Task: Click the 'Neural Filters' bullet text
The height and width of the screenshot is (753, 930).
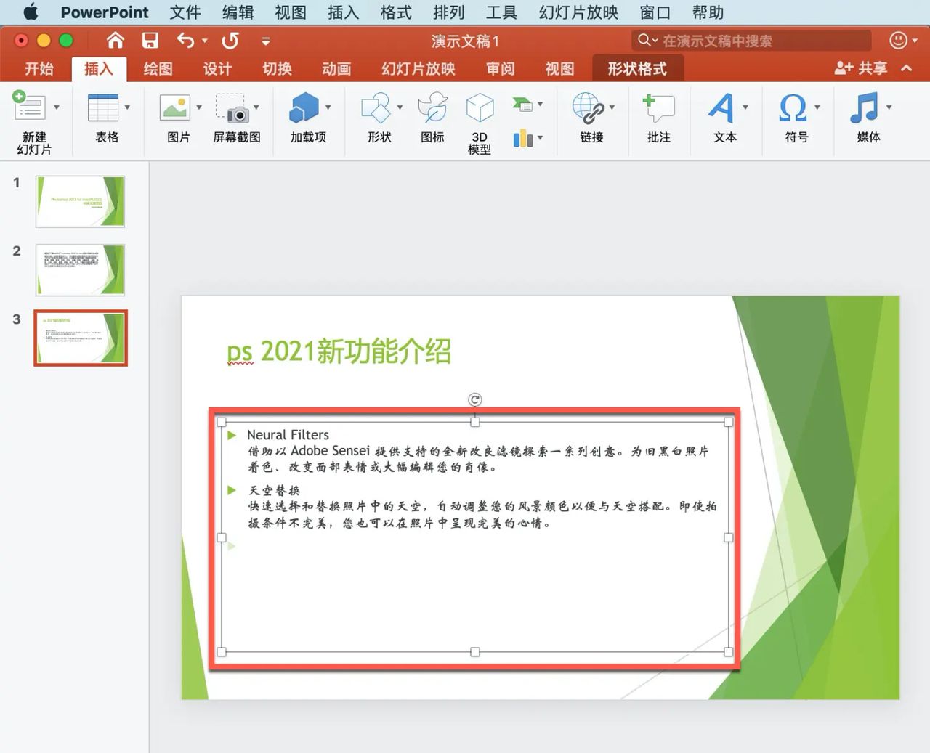Action: 288,434
